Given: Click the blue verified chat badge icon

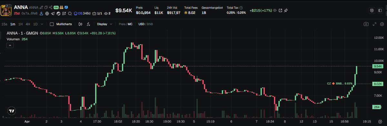Looking at the screenshot, I should pos(66,7).
